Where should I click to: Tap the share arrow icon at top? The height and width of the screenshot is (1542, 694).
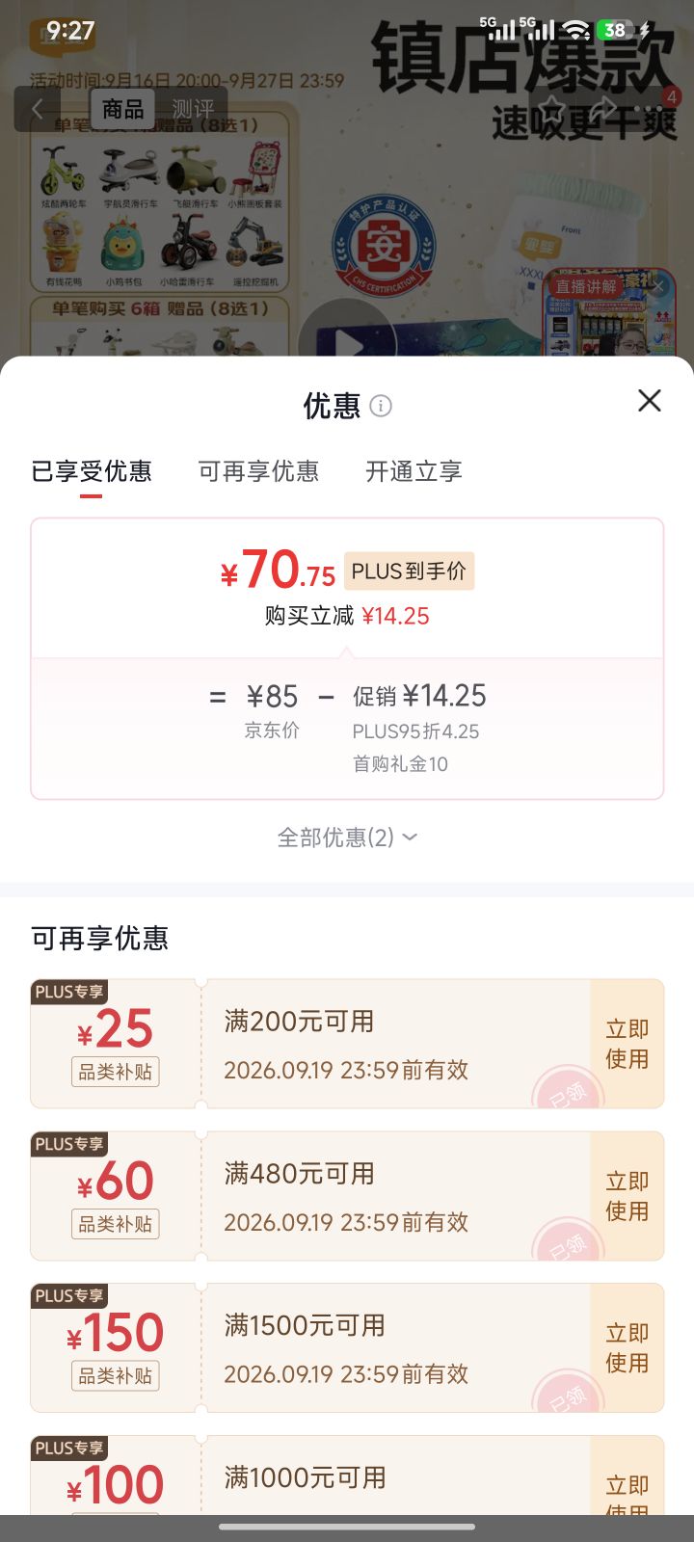coord(604,108)
